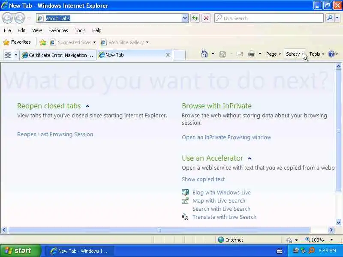Open the Favorites menu
The image size is (343, 257).
click(58, 30)
